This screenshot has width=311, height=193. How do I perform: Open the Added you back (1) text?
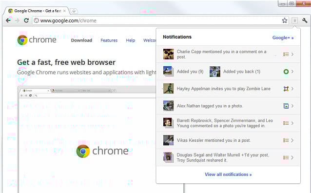click(242, 72)
